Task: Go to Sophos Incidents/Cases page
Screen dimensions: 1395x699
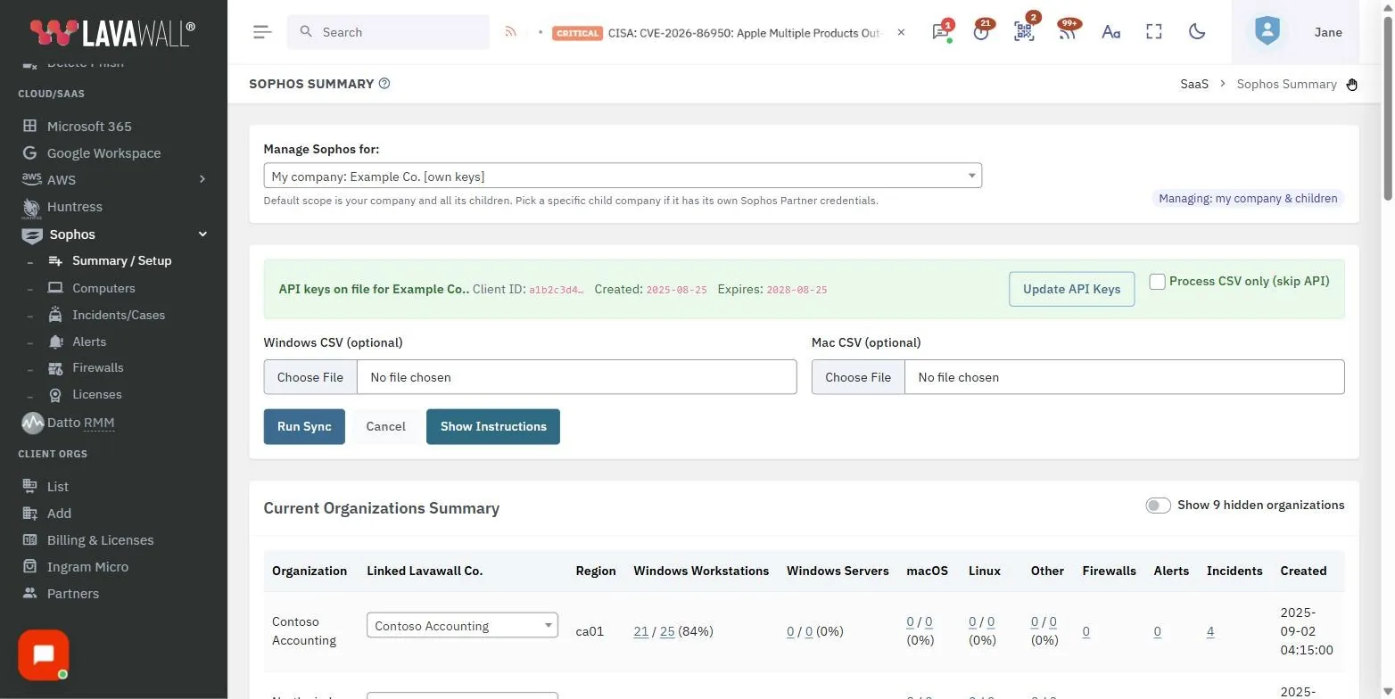Action: tap(118, 315)
